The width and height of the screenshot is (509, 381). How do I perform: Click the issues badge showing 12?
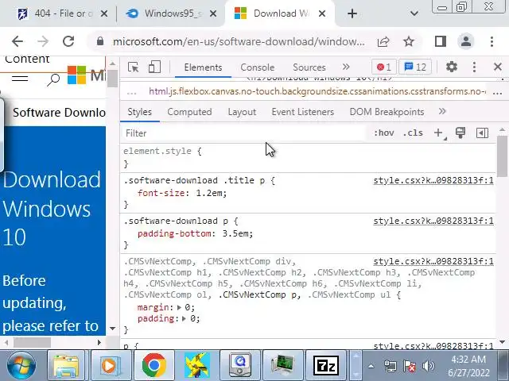coord(415,67)
